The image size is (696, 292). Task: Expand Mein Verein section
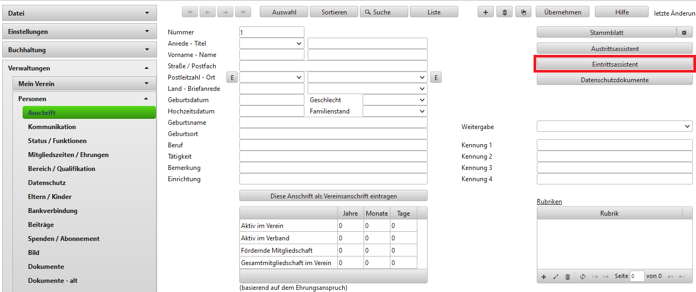[84, 83]
